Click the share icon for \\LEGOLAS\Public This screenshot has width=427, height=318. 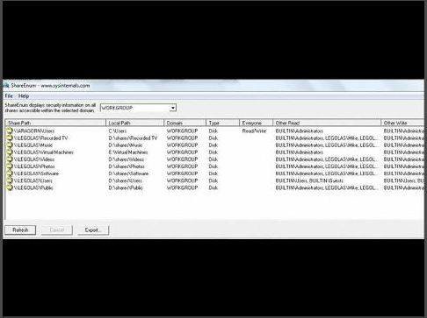(x=10, y=187)
